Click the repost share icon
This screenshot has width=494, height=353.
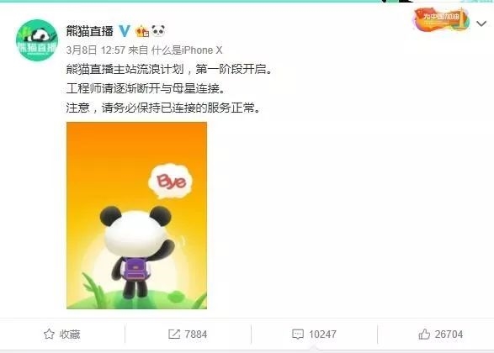(174, 335)
